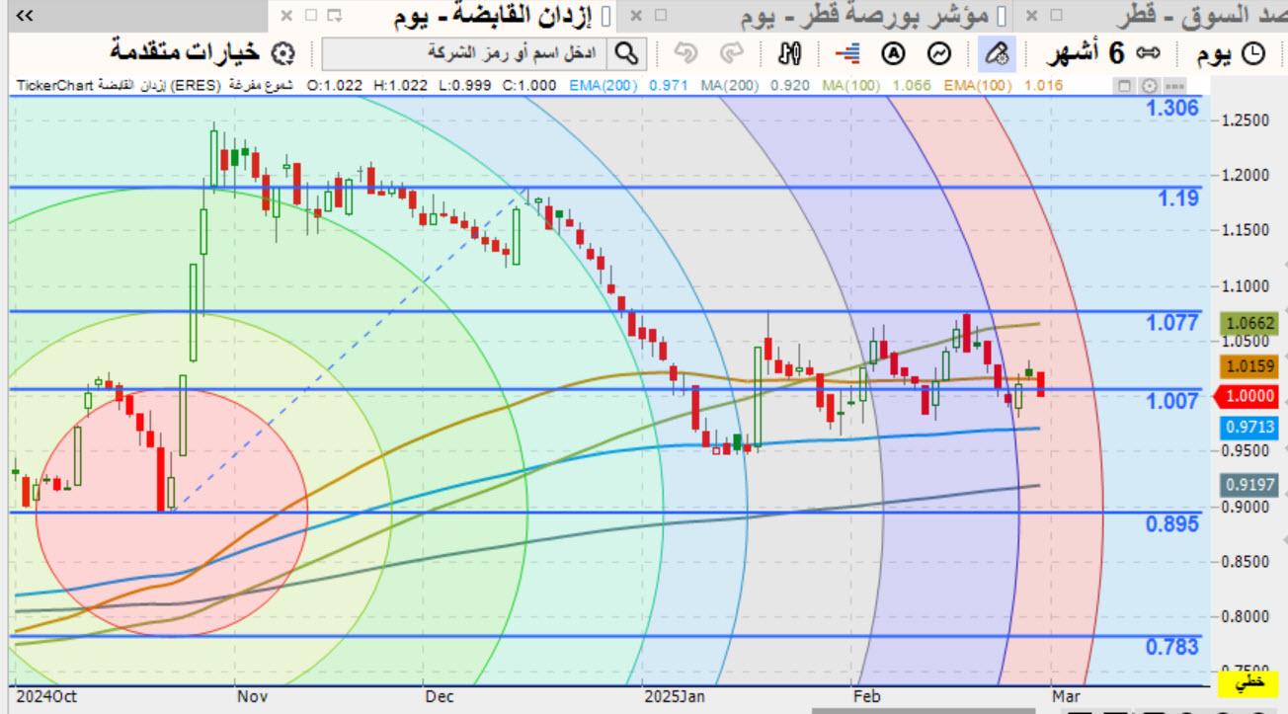Click the double-chevron tab scroll arrows
This screenshot has width=1288, height=714.
26,16
